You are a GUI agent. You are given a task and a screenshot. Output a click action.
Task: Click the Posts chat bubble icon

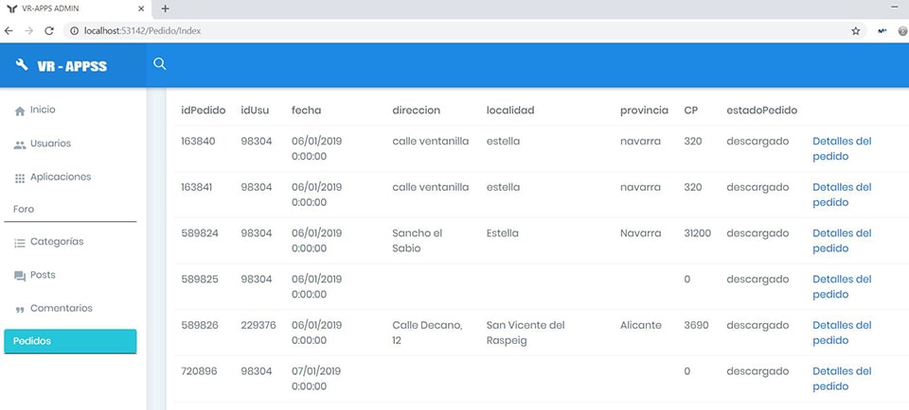coord(20,276)
